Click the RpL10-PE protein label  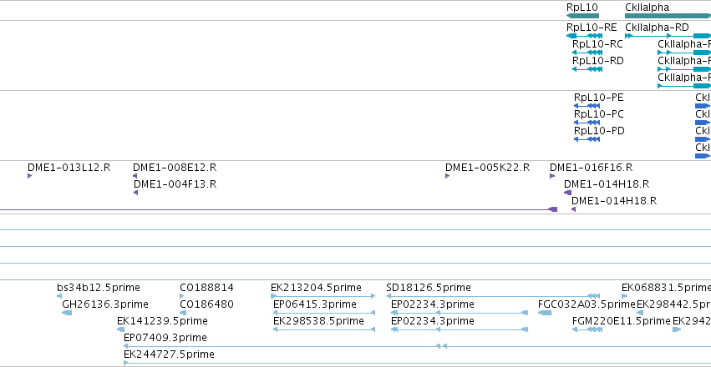pos(598,98)
